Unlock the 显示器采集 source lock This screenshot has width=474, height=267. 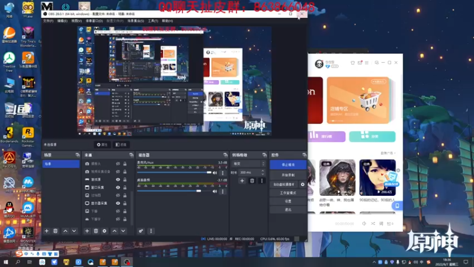(x=125, y=203)
